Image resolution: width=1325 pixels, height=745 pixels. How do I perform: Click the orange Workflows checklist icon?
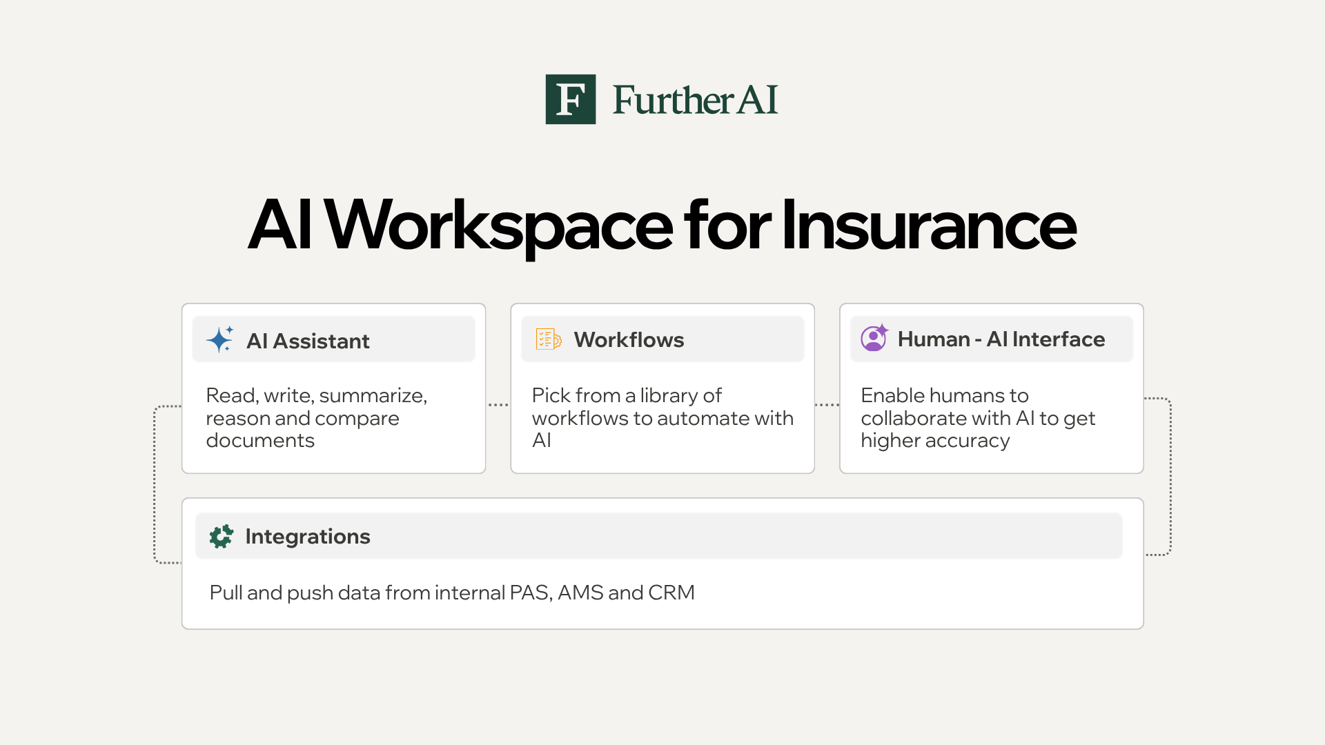(548, 339)
